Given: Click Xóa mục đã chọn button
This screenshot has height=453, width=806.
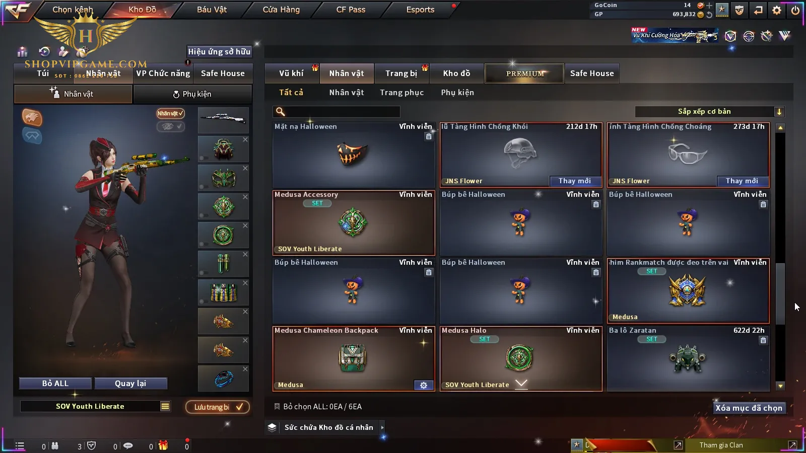Looking at the screenshot, I should pyautogui.click(x=749, y=408).
